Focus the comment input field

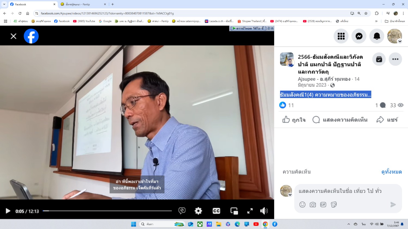tap(348, 191)
